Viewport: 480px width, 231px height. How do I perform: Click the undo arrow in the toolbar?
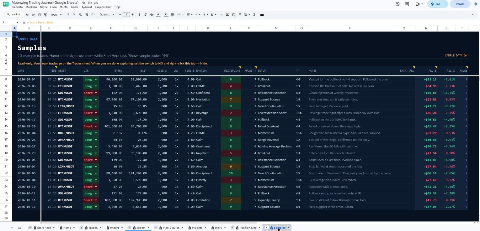pos(27,15)
